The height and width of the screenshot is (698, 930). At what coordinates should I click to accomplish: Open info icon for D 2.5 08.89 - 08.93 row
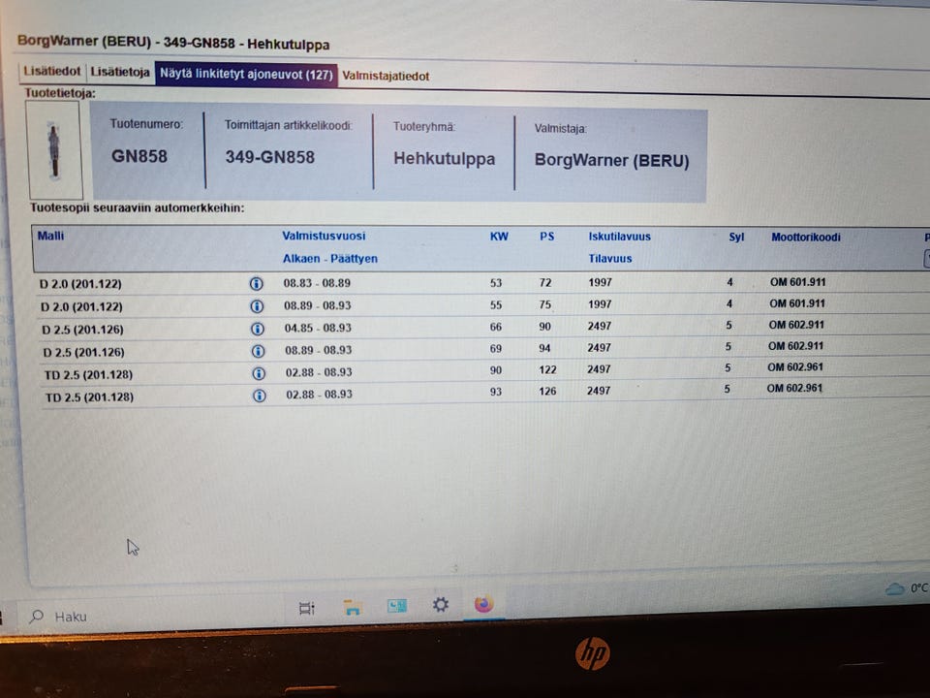[258, 351]
